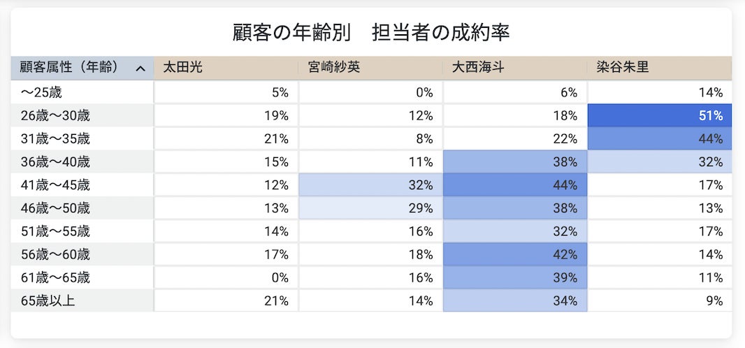Click 太田光's 0% cell for 61歳〜65歳

(226, 278)
